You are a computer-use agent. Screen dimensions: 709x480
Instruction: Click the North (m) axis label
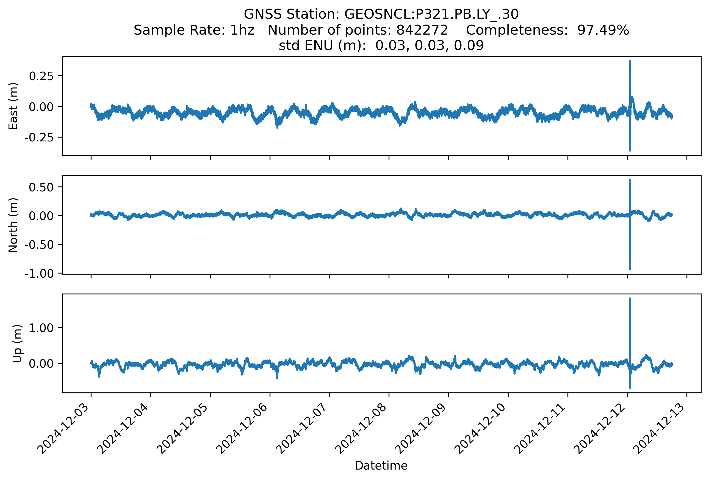click(x=13, y=225)
